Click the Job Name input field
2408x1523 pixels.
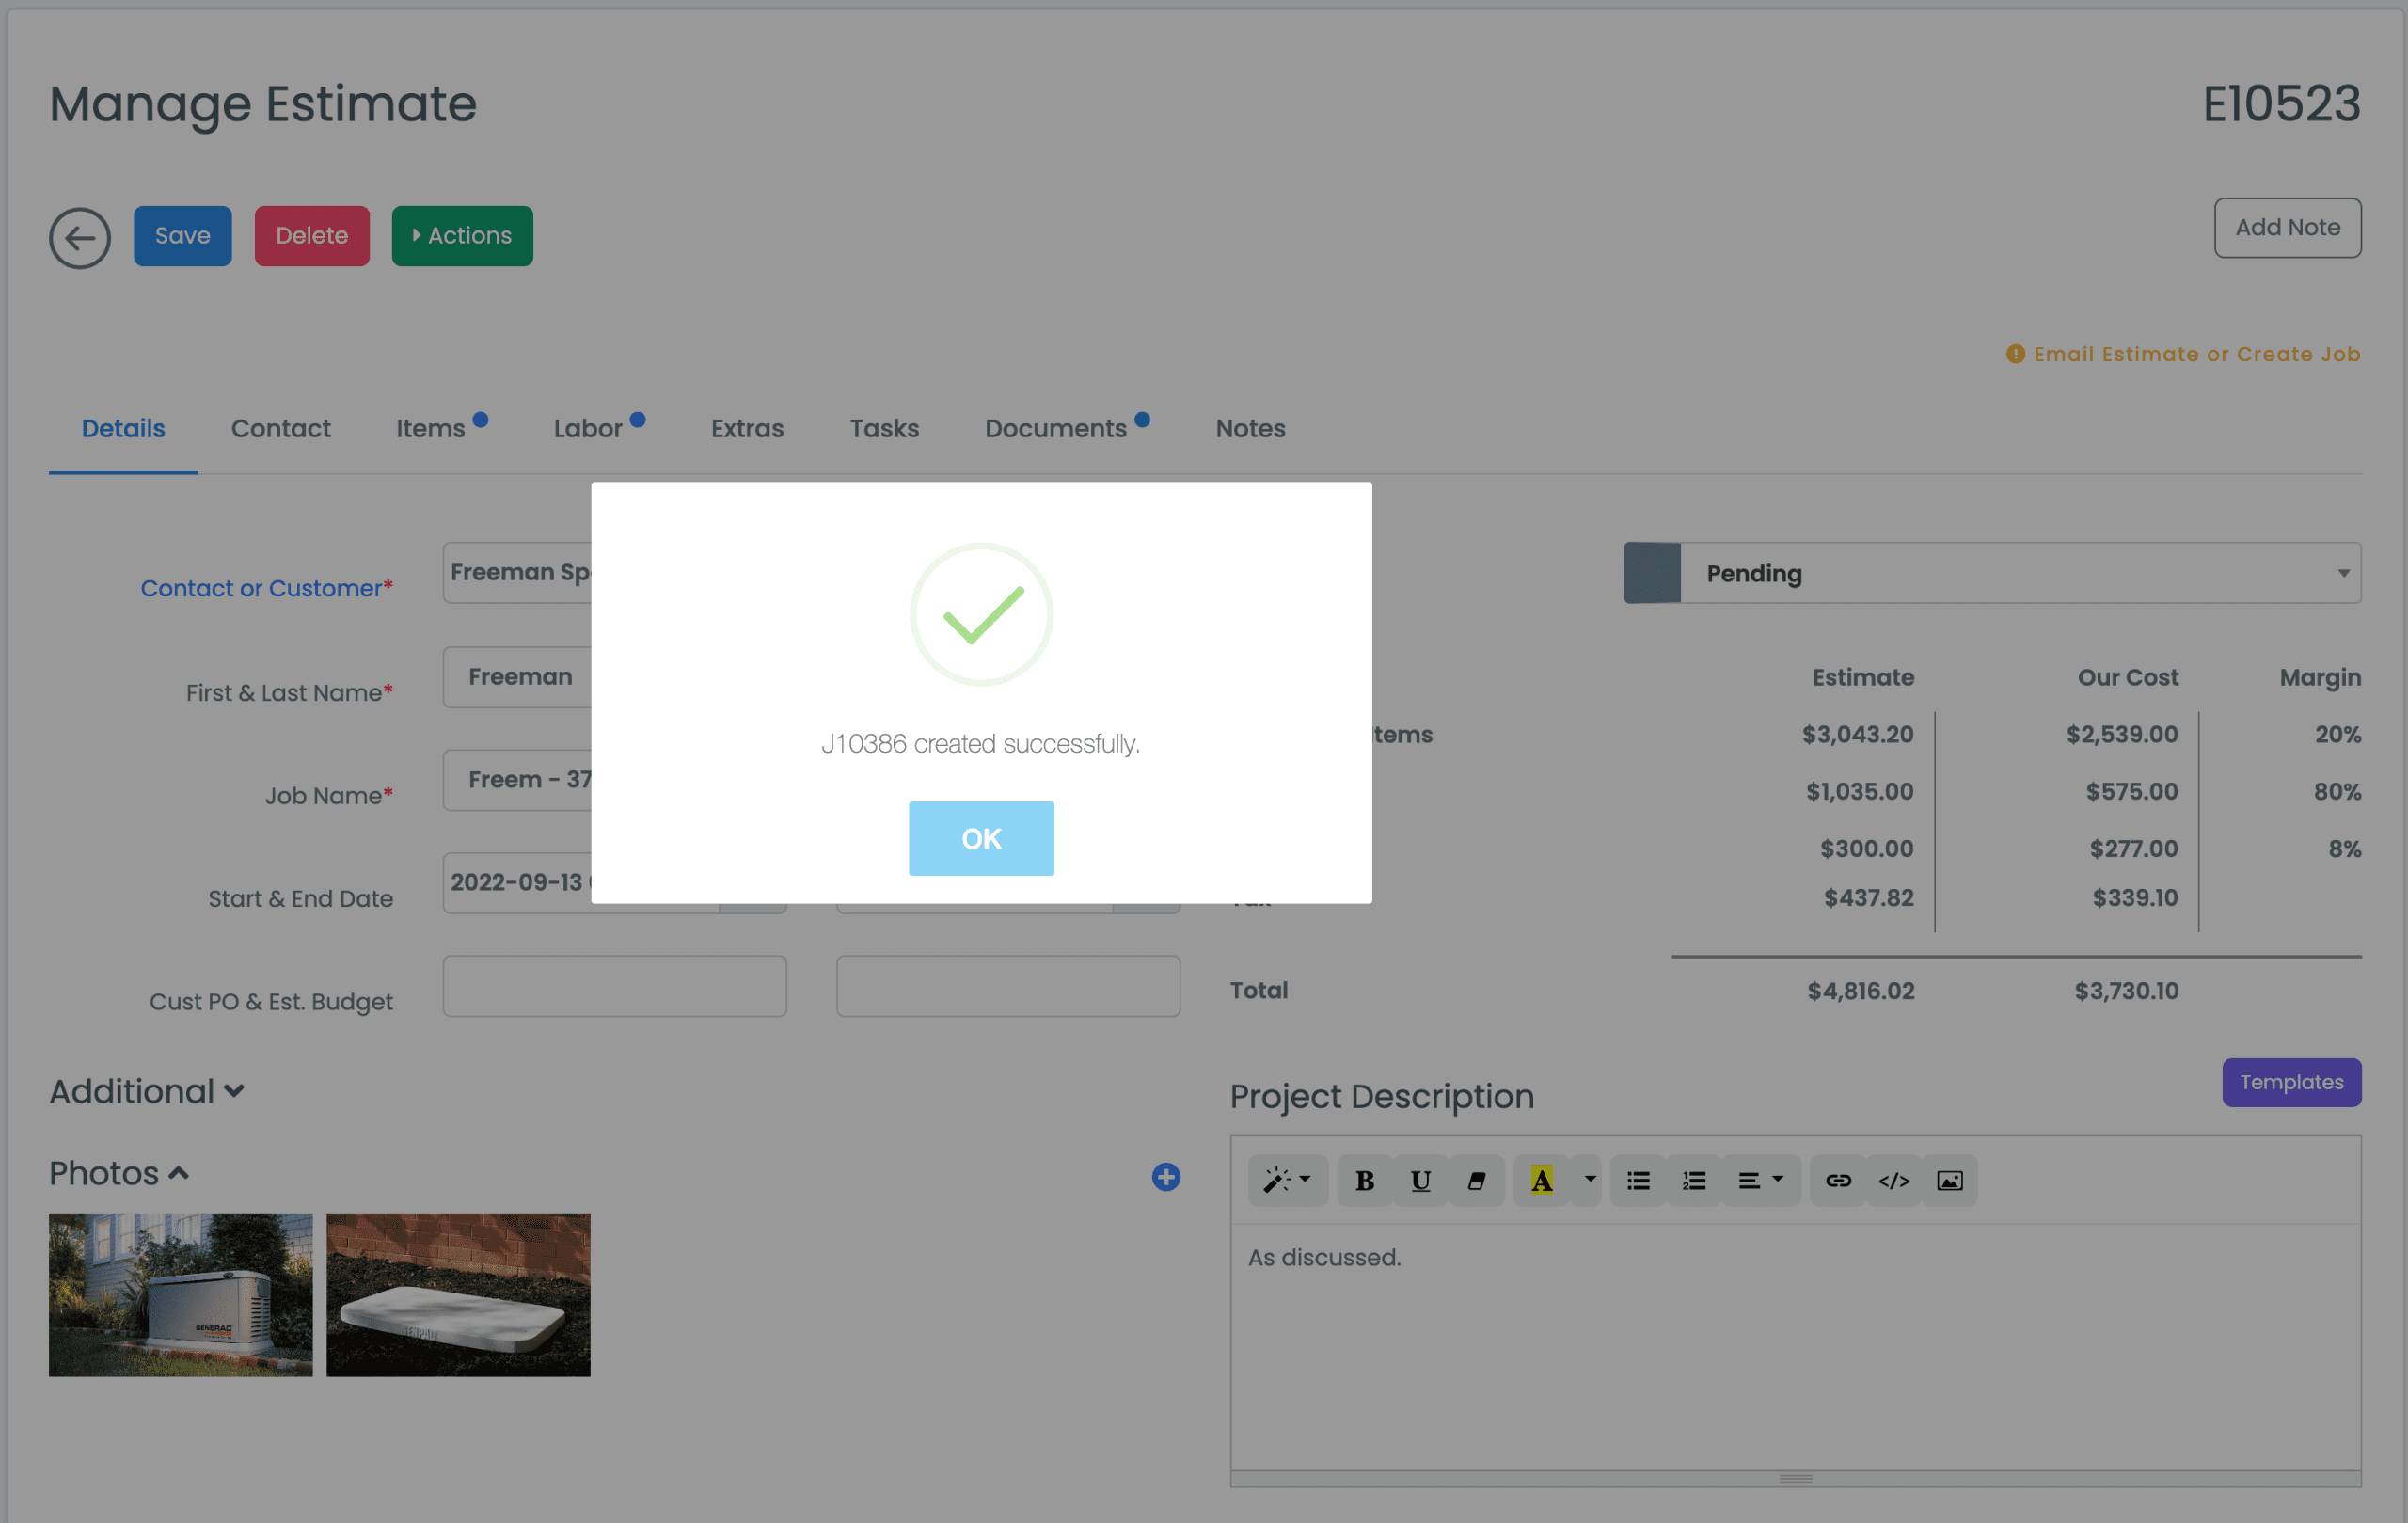coord(518,780)
